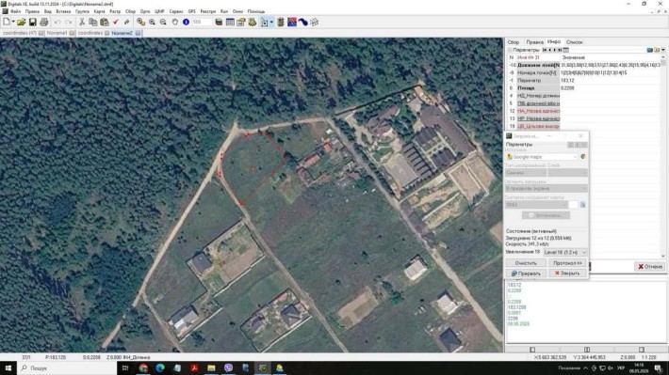Click the Протокол button

pyautogui.click(x=567, y=263)
